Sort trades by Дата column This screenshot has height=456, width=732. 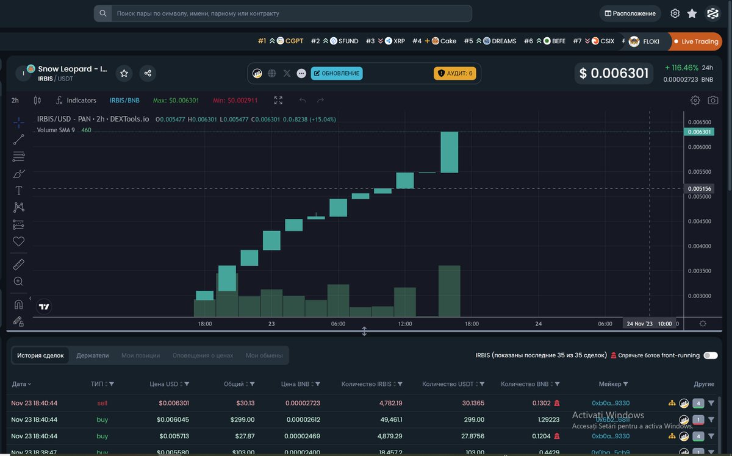[x=21, y=384]
